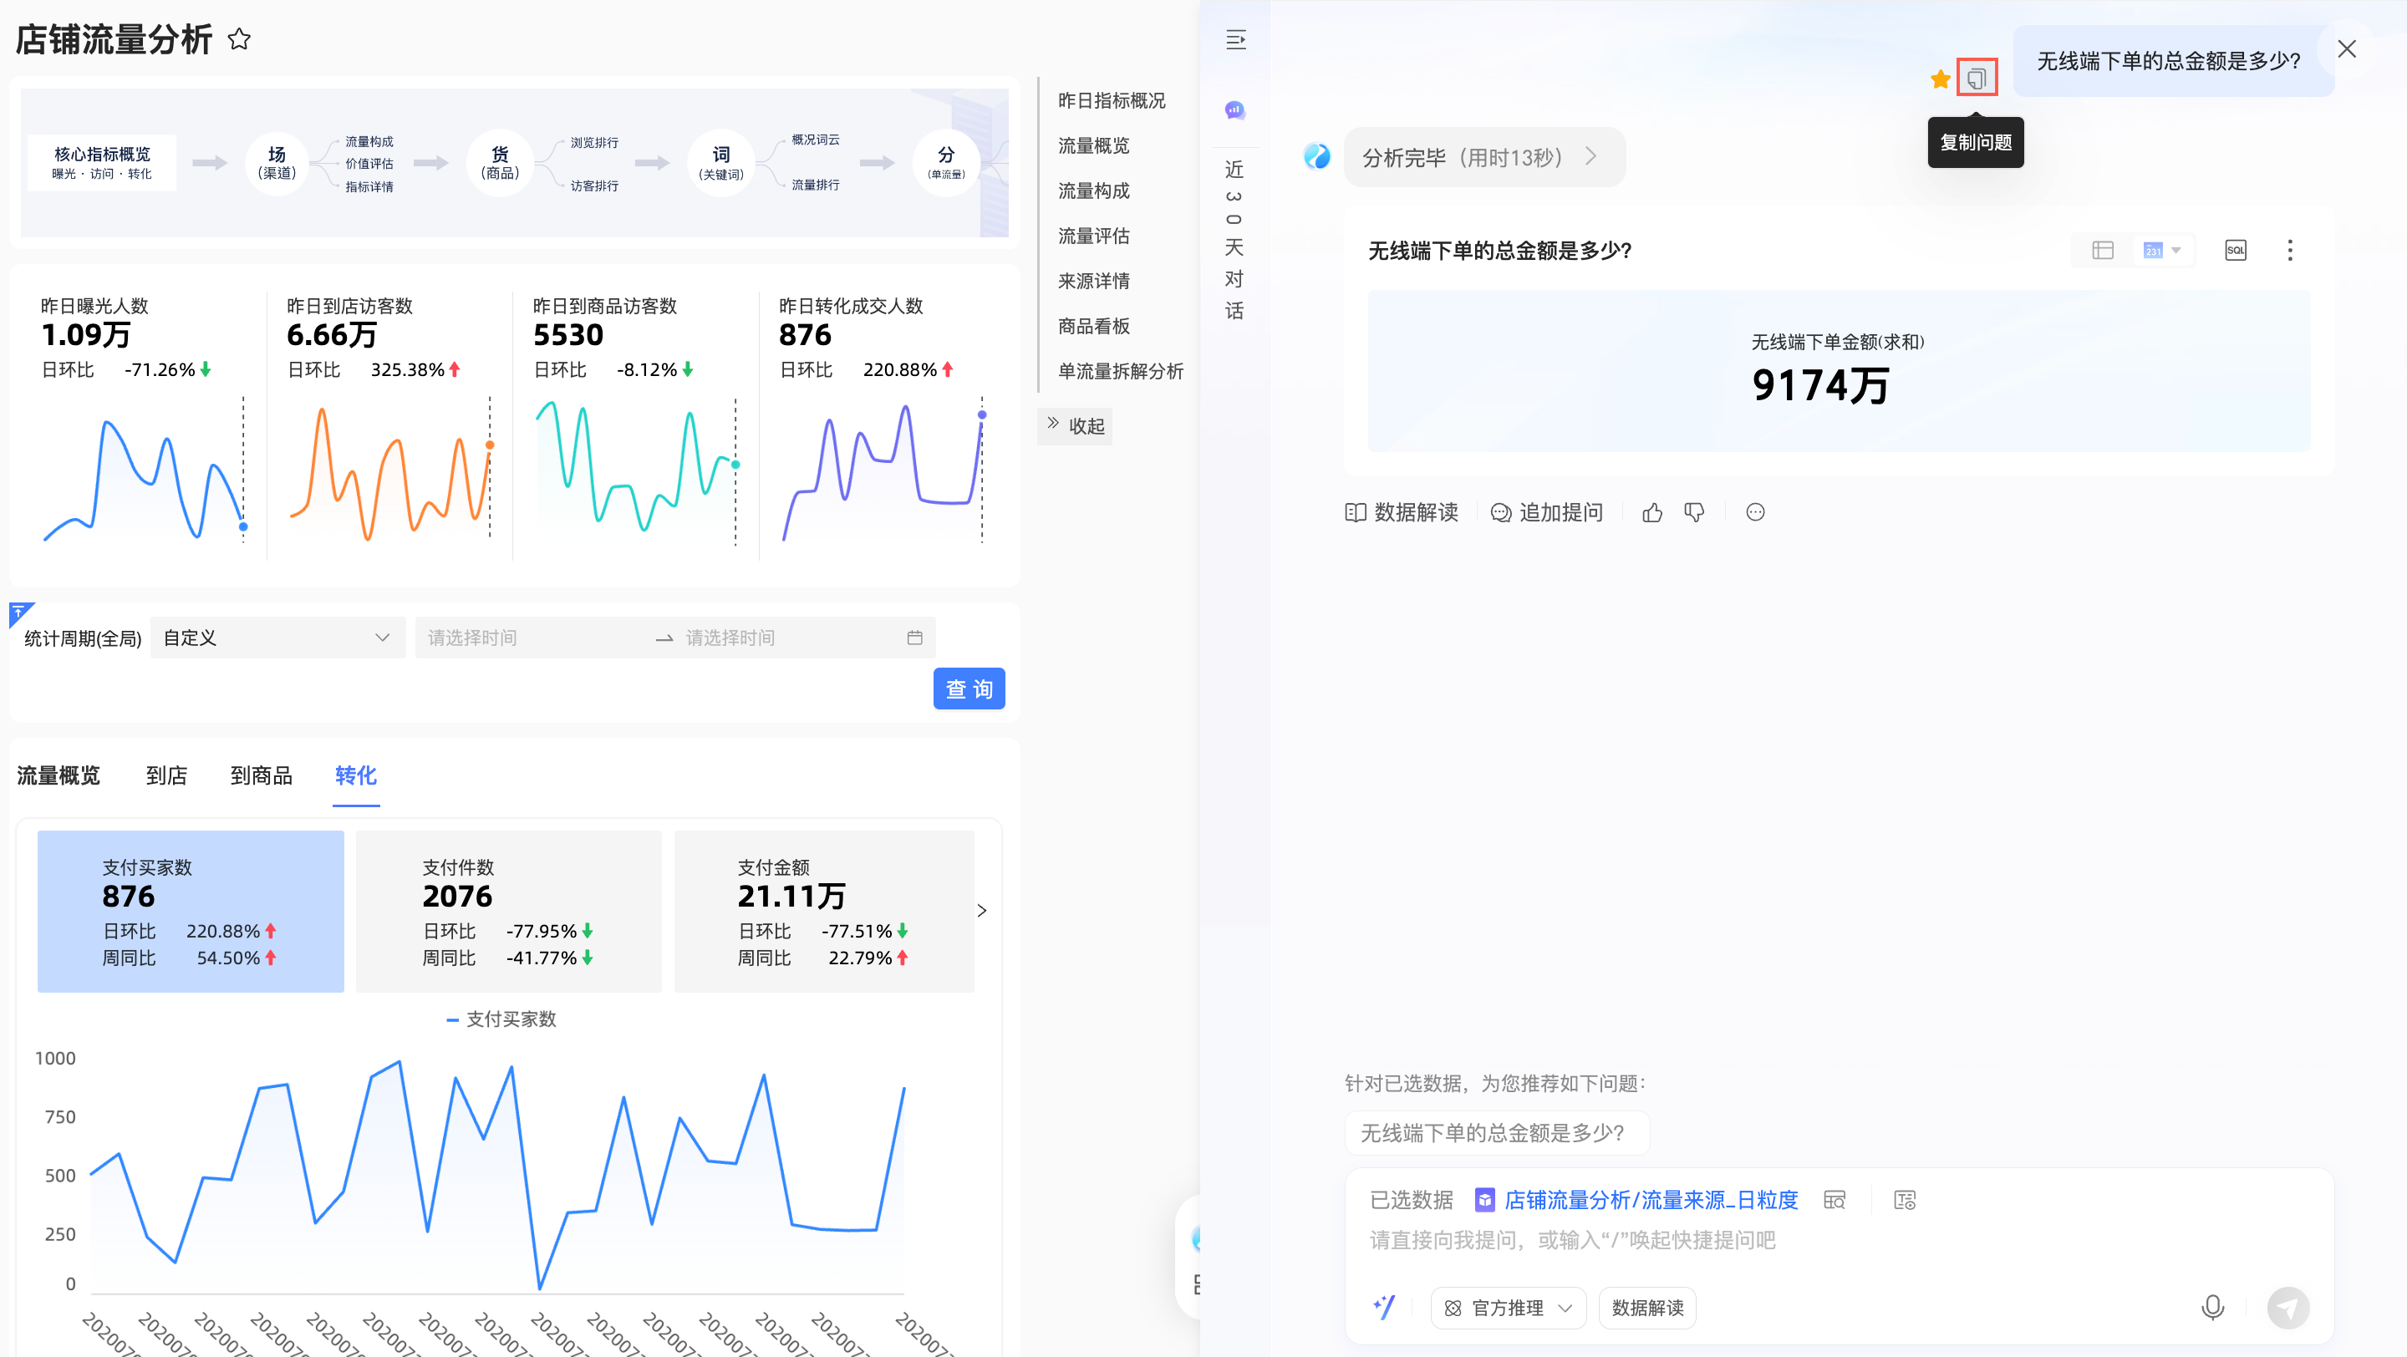Open the 自定义 period dropdown
2407x1357 pixels.
[x=277, y=638]
